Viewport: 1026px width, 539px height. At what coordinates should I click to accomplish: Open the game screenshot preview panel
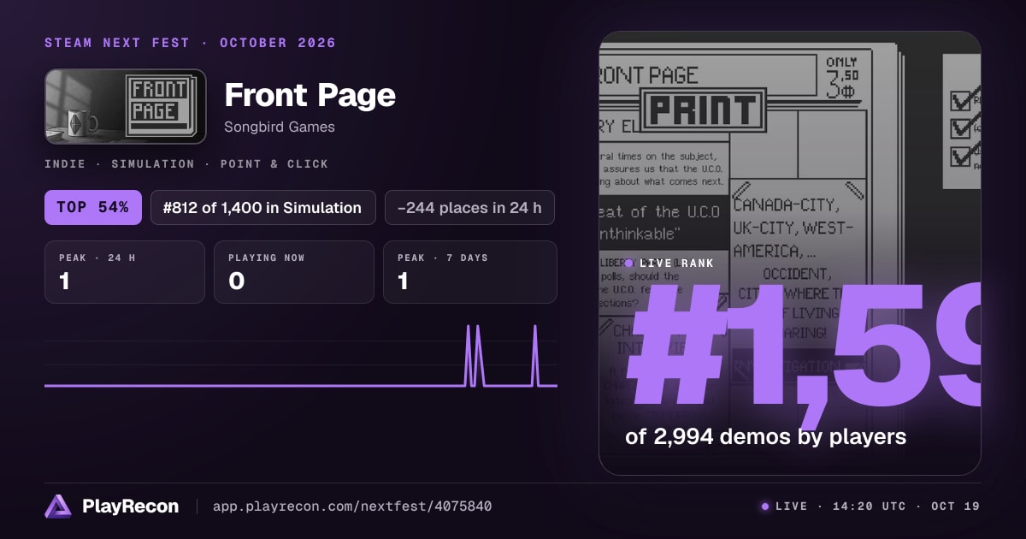click(x=789, y=252)
